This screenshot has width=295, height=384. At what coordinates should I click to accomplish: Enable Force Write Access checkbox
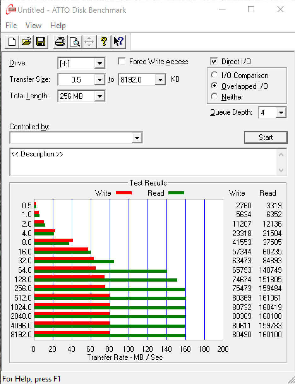[122, 61]
